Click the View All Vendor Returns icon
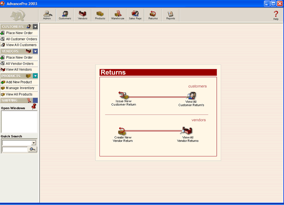 pos(186,130)
